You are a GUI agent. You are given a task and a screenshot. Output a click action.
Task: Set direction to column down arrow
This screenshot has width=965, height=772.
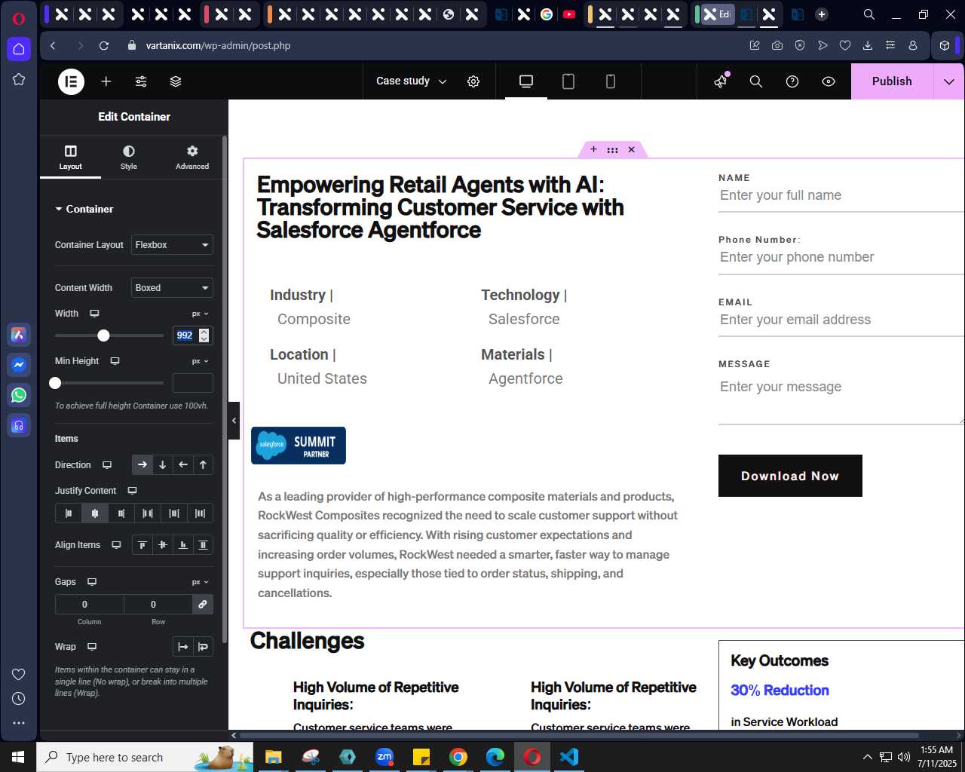[x=163, y=465]
